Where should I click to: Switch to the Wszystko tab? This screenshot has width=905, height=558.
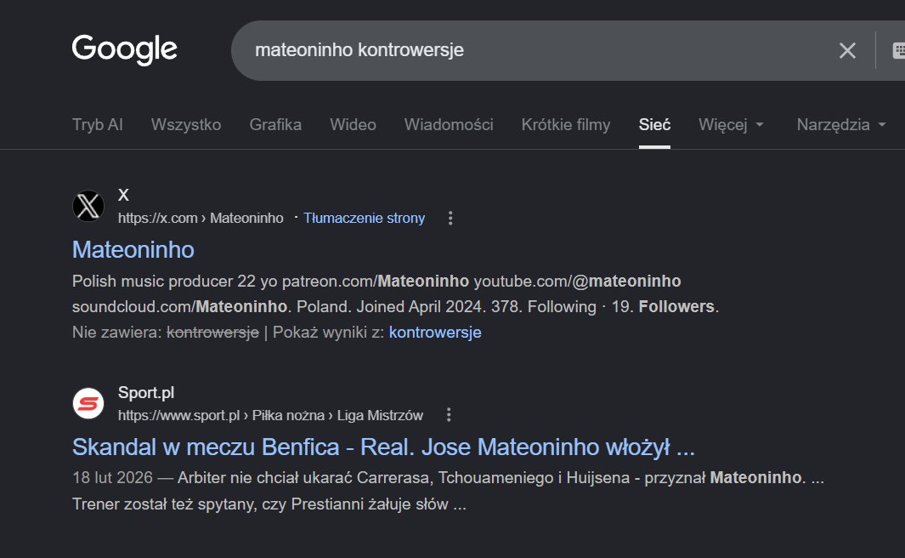point(186,125)
